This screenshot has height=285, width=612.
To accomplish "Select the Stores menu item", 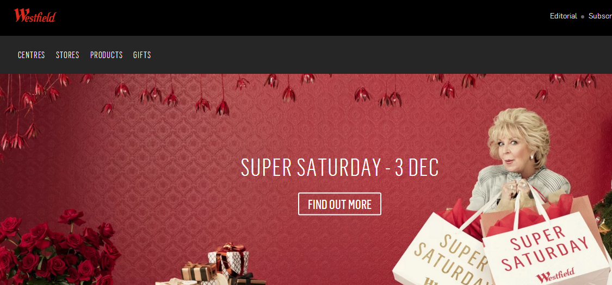I will (x=67, y=55).
